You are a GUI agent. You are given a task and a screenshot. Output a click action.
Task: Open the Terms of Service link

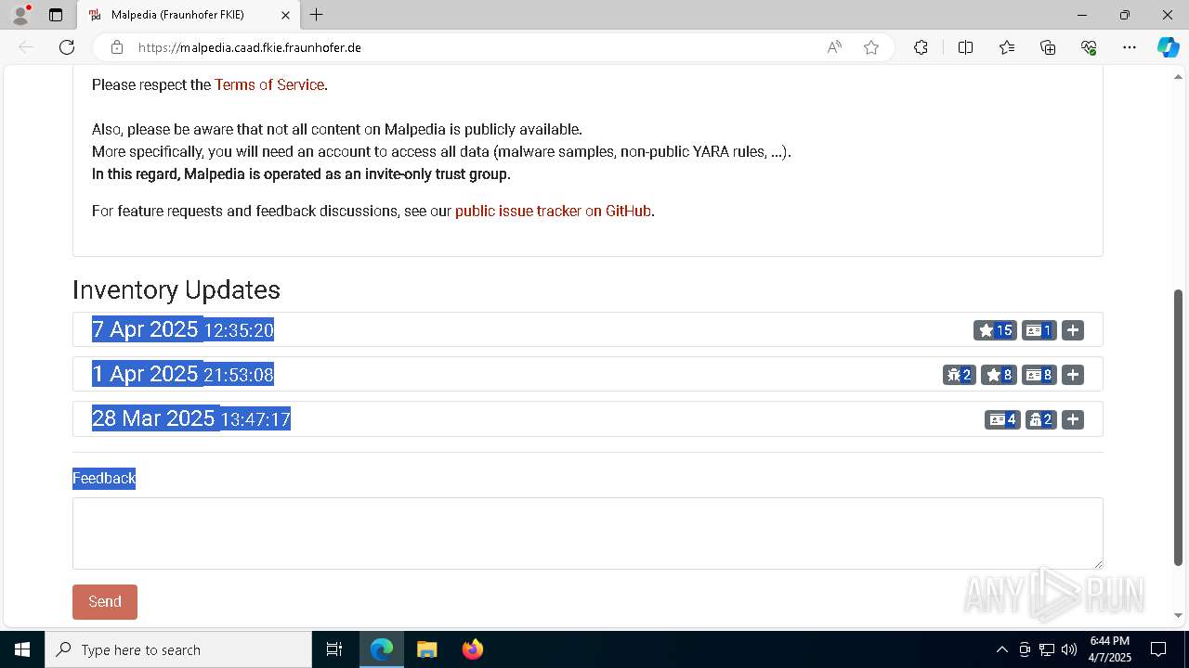point(269,84)
